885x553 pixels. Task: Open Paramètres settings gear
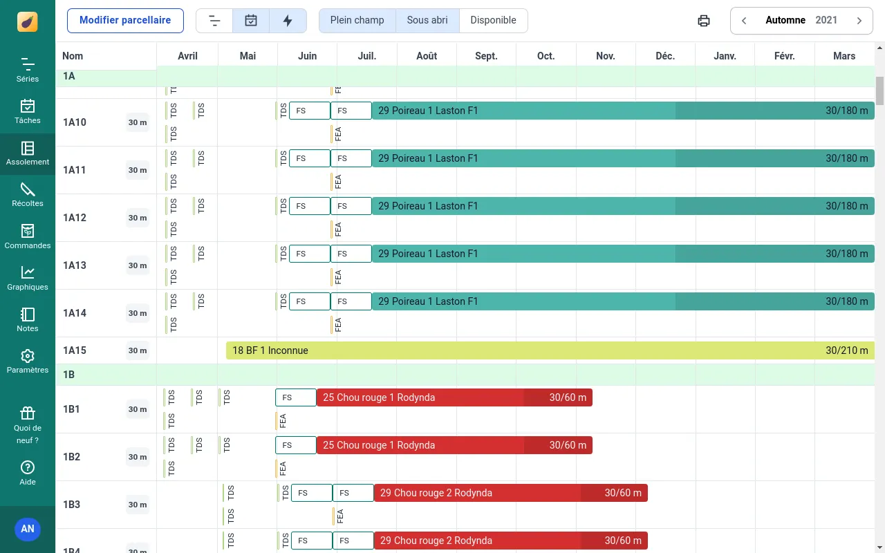(x=28, y=361)
